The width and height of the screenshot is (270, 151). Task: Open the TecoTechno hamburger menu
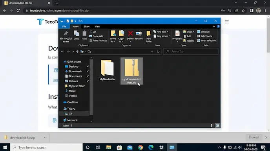click(x=226, y=22)
